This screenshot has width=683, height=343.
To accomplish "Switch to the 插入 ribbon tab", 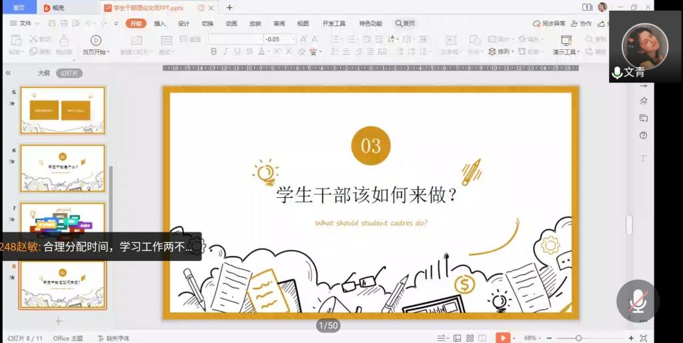I will 160,23.
